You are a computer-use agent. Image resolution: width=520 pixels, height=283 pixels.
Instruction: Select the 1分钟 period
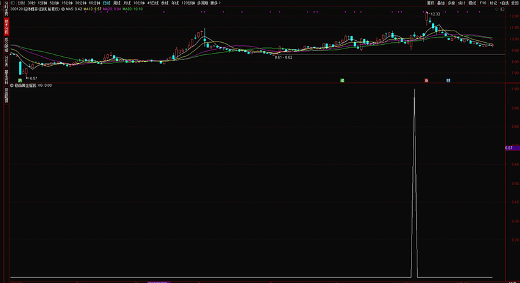click(43, 3)
